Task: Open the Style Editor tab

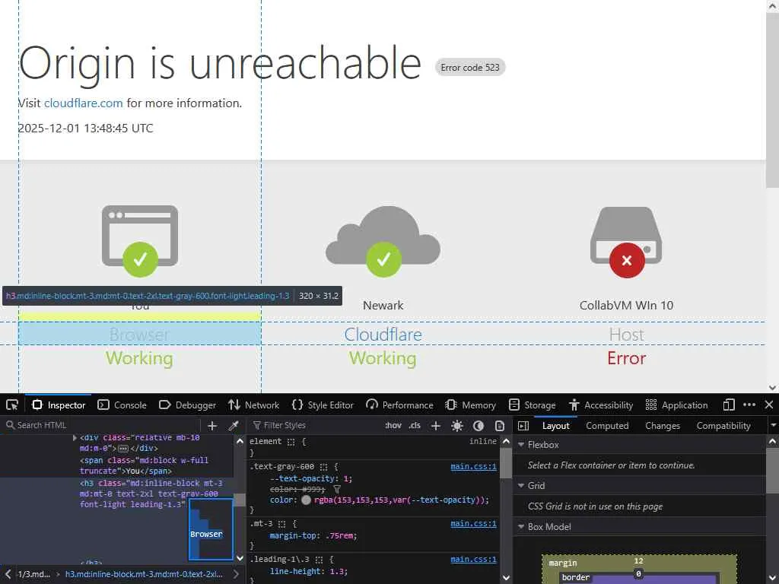Action: click(323, 405)
